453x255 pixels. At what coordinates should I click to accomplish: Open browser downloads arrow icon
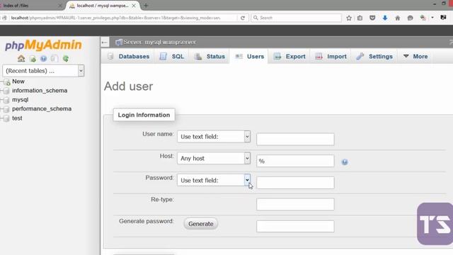[x=385, y=18]
